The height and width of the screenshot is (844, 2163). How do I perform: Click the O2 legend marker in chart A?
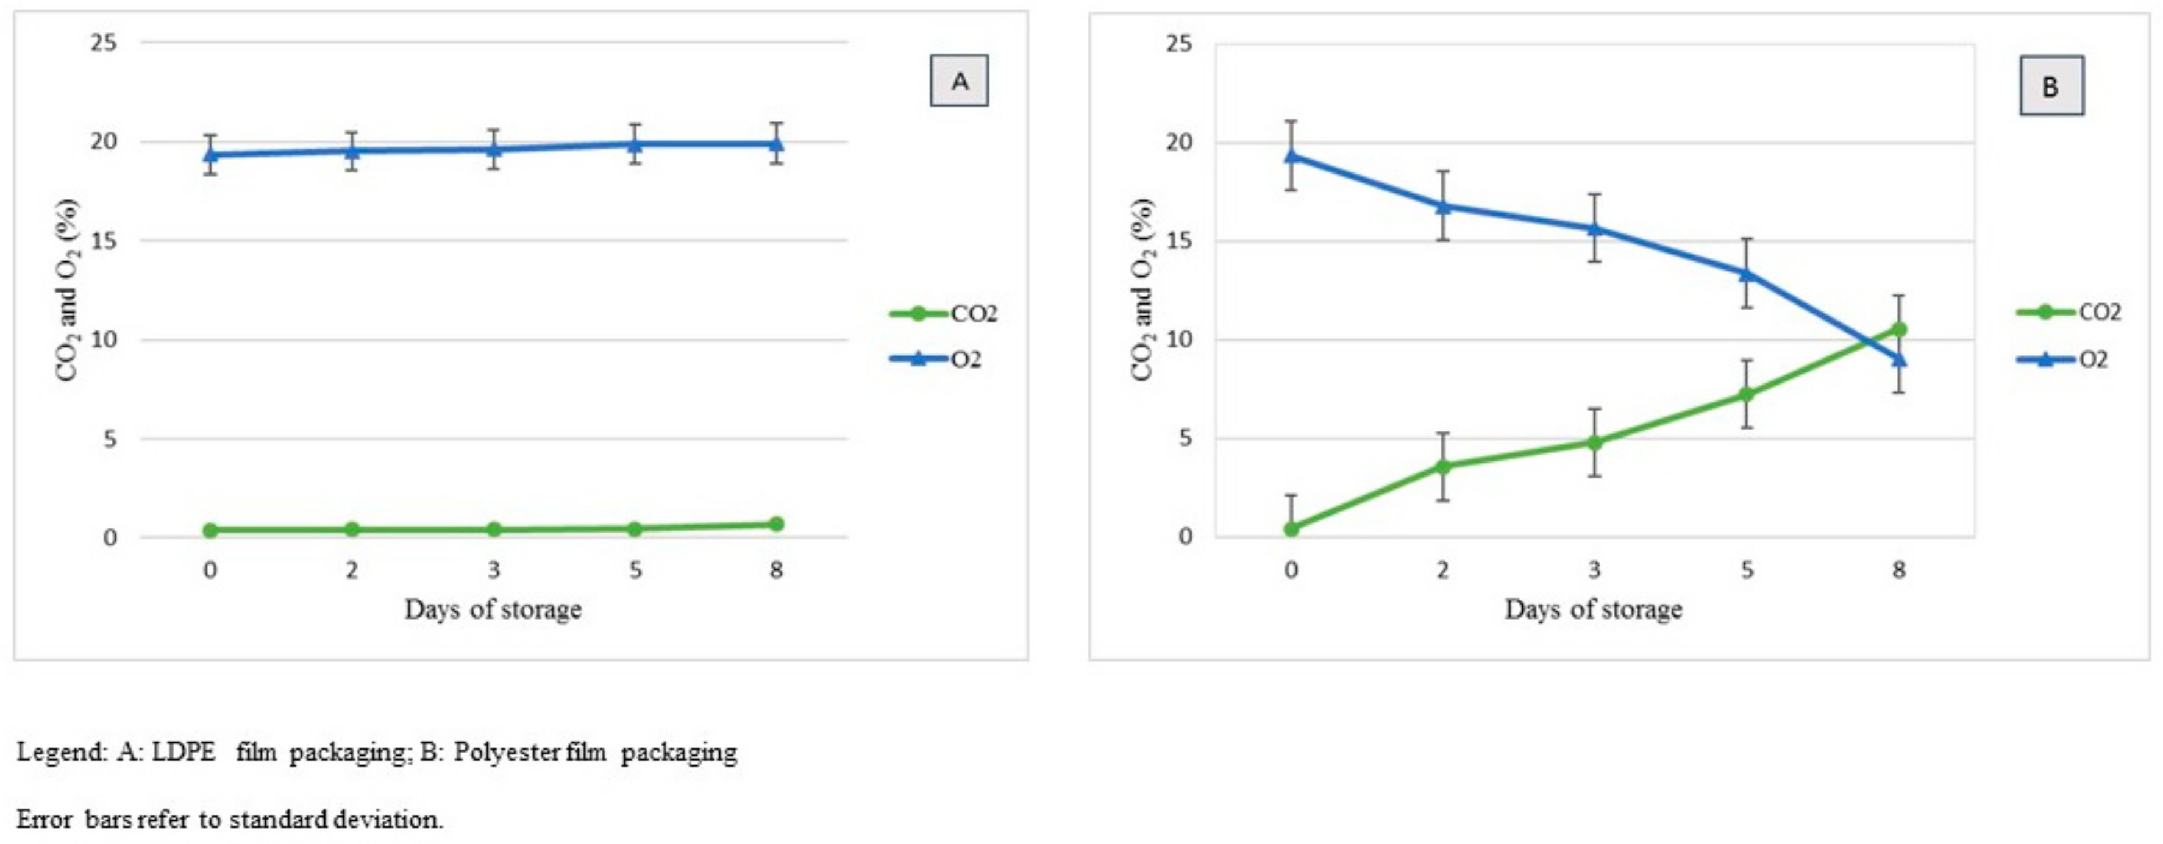917,360
